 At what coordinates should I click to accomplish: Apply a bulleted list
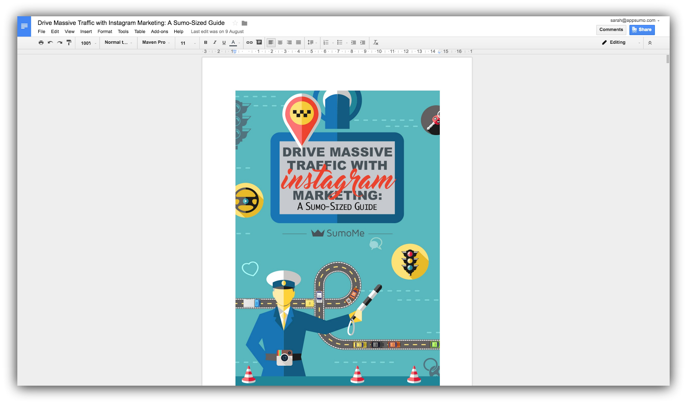tap(340, 42)
